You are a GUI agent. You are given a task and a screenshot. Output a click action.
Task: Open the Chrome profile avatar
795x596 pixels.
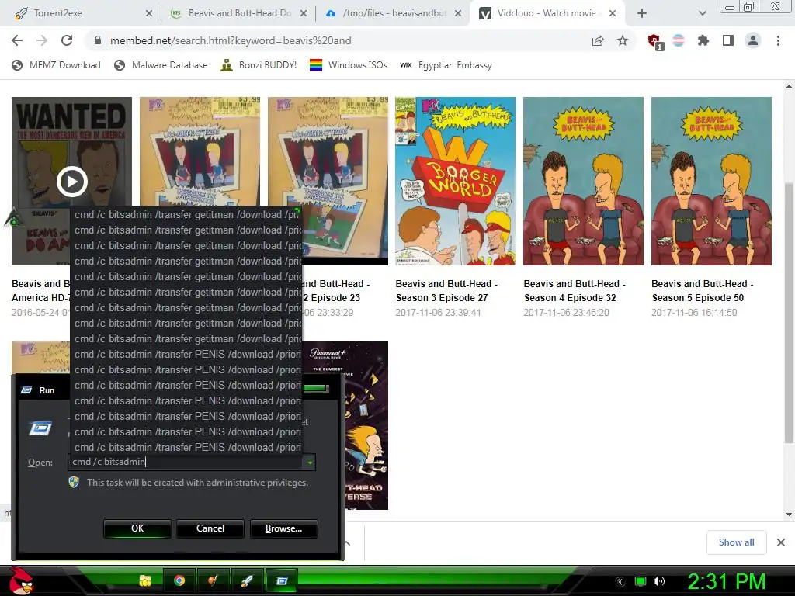(x=753, y=40)
